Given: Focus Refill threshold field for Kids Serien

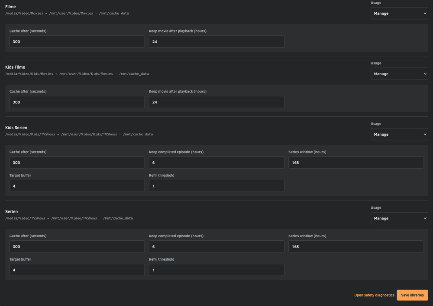Looking at the screenshot, I should 216,186.
